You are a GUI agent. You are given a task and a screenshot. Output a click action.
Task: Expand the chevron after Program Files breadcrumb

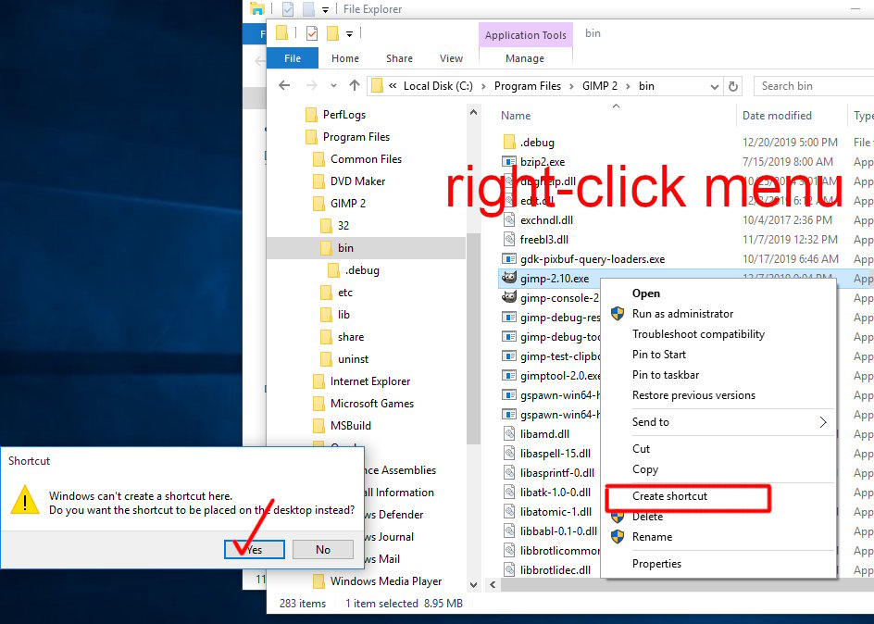[571, 86]
